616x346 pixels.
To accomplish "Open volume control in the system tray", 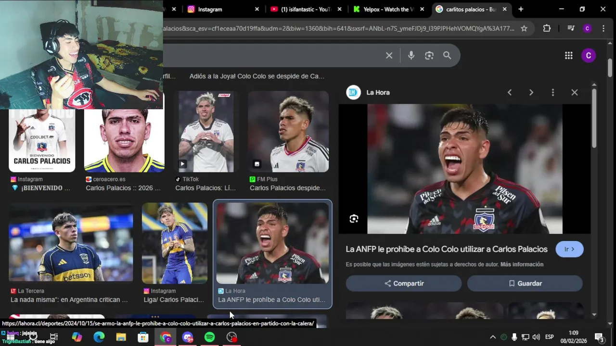I will [536, 337].
